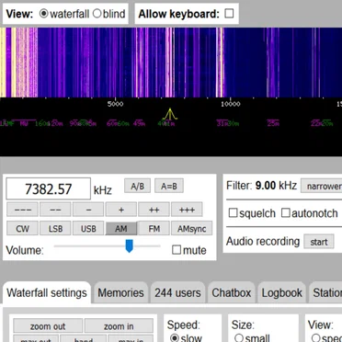Switch to USB mode

[88, 228]
